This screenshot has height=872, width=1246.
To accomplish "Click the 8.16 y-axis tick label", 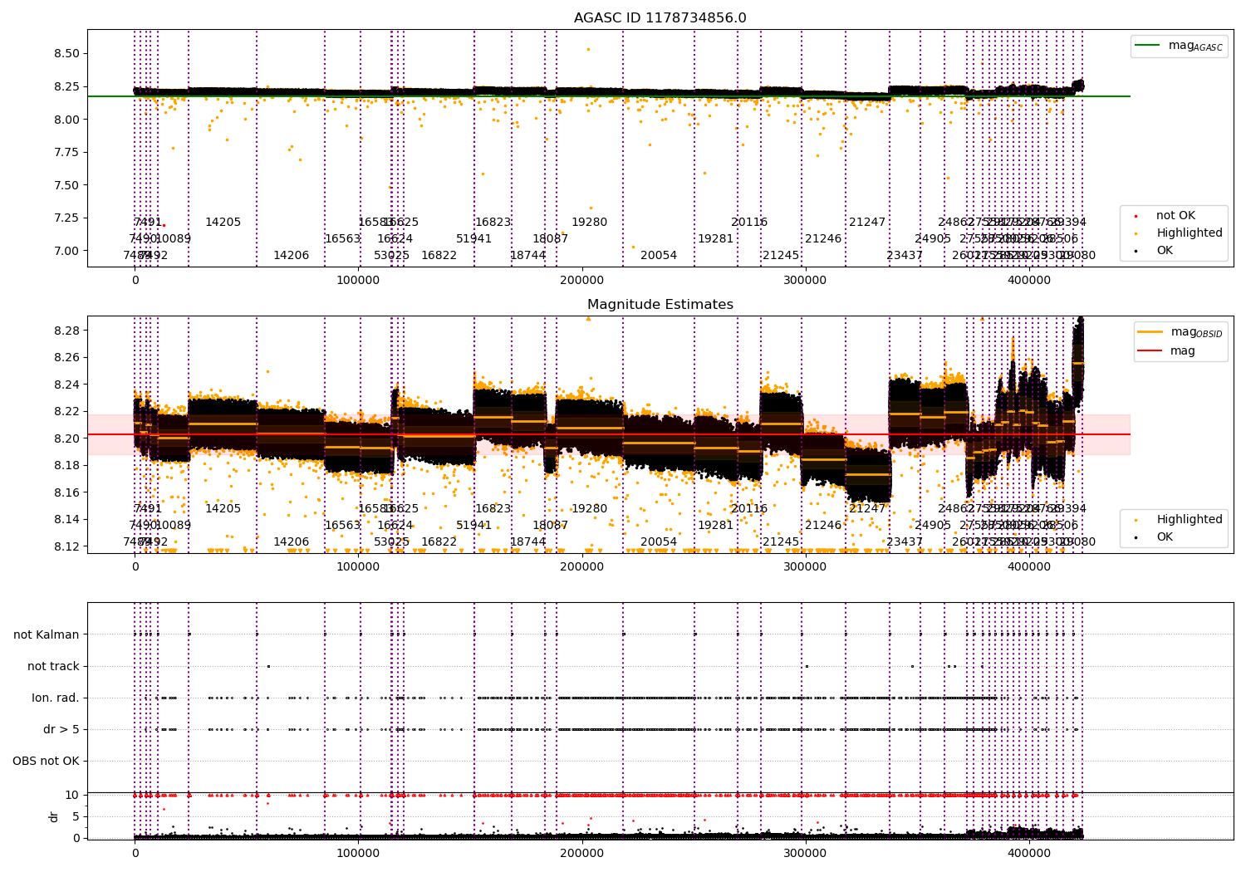I will (x=66, y=492).
